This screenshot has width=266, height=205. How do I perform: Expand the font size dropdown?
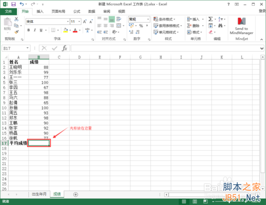tap(79, 22)
